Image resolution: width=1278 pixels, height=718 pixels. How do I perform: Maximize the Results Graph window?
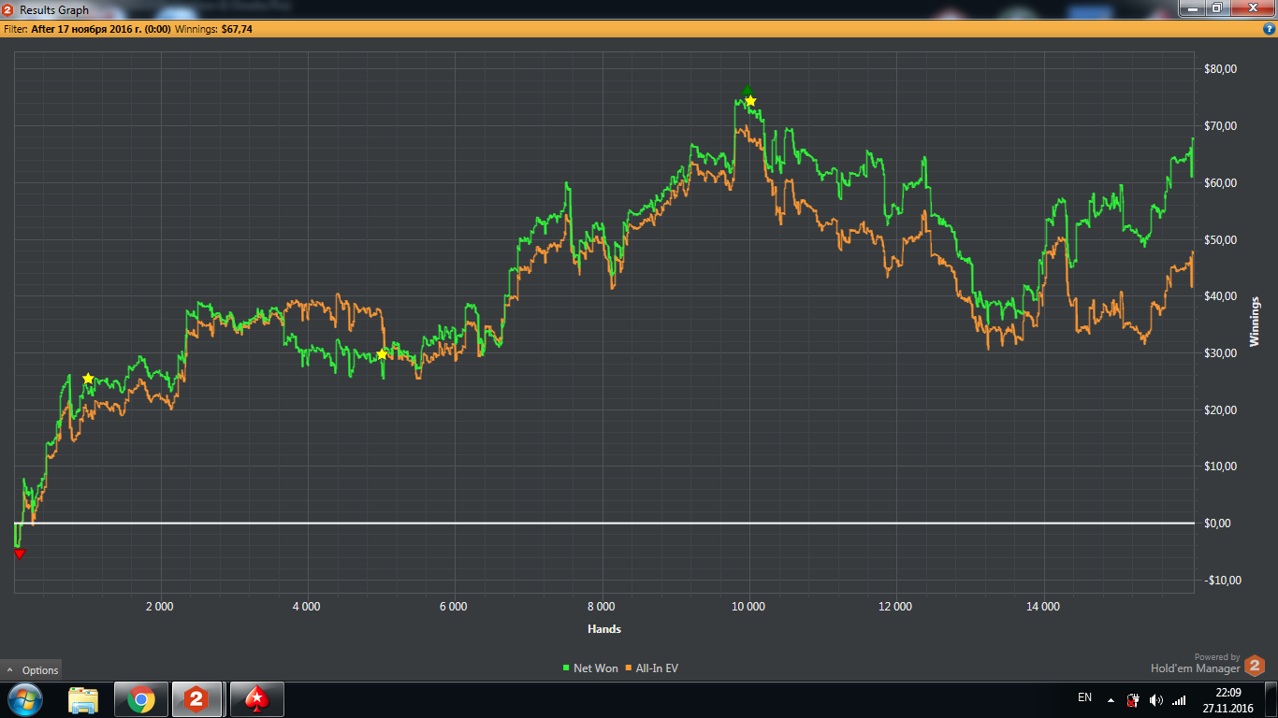point(1216,8)
